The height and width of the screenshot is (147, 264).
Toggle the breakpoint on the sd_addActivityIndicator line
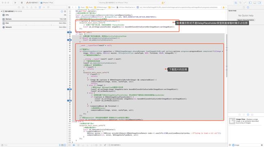69,40
